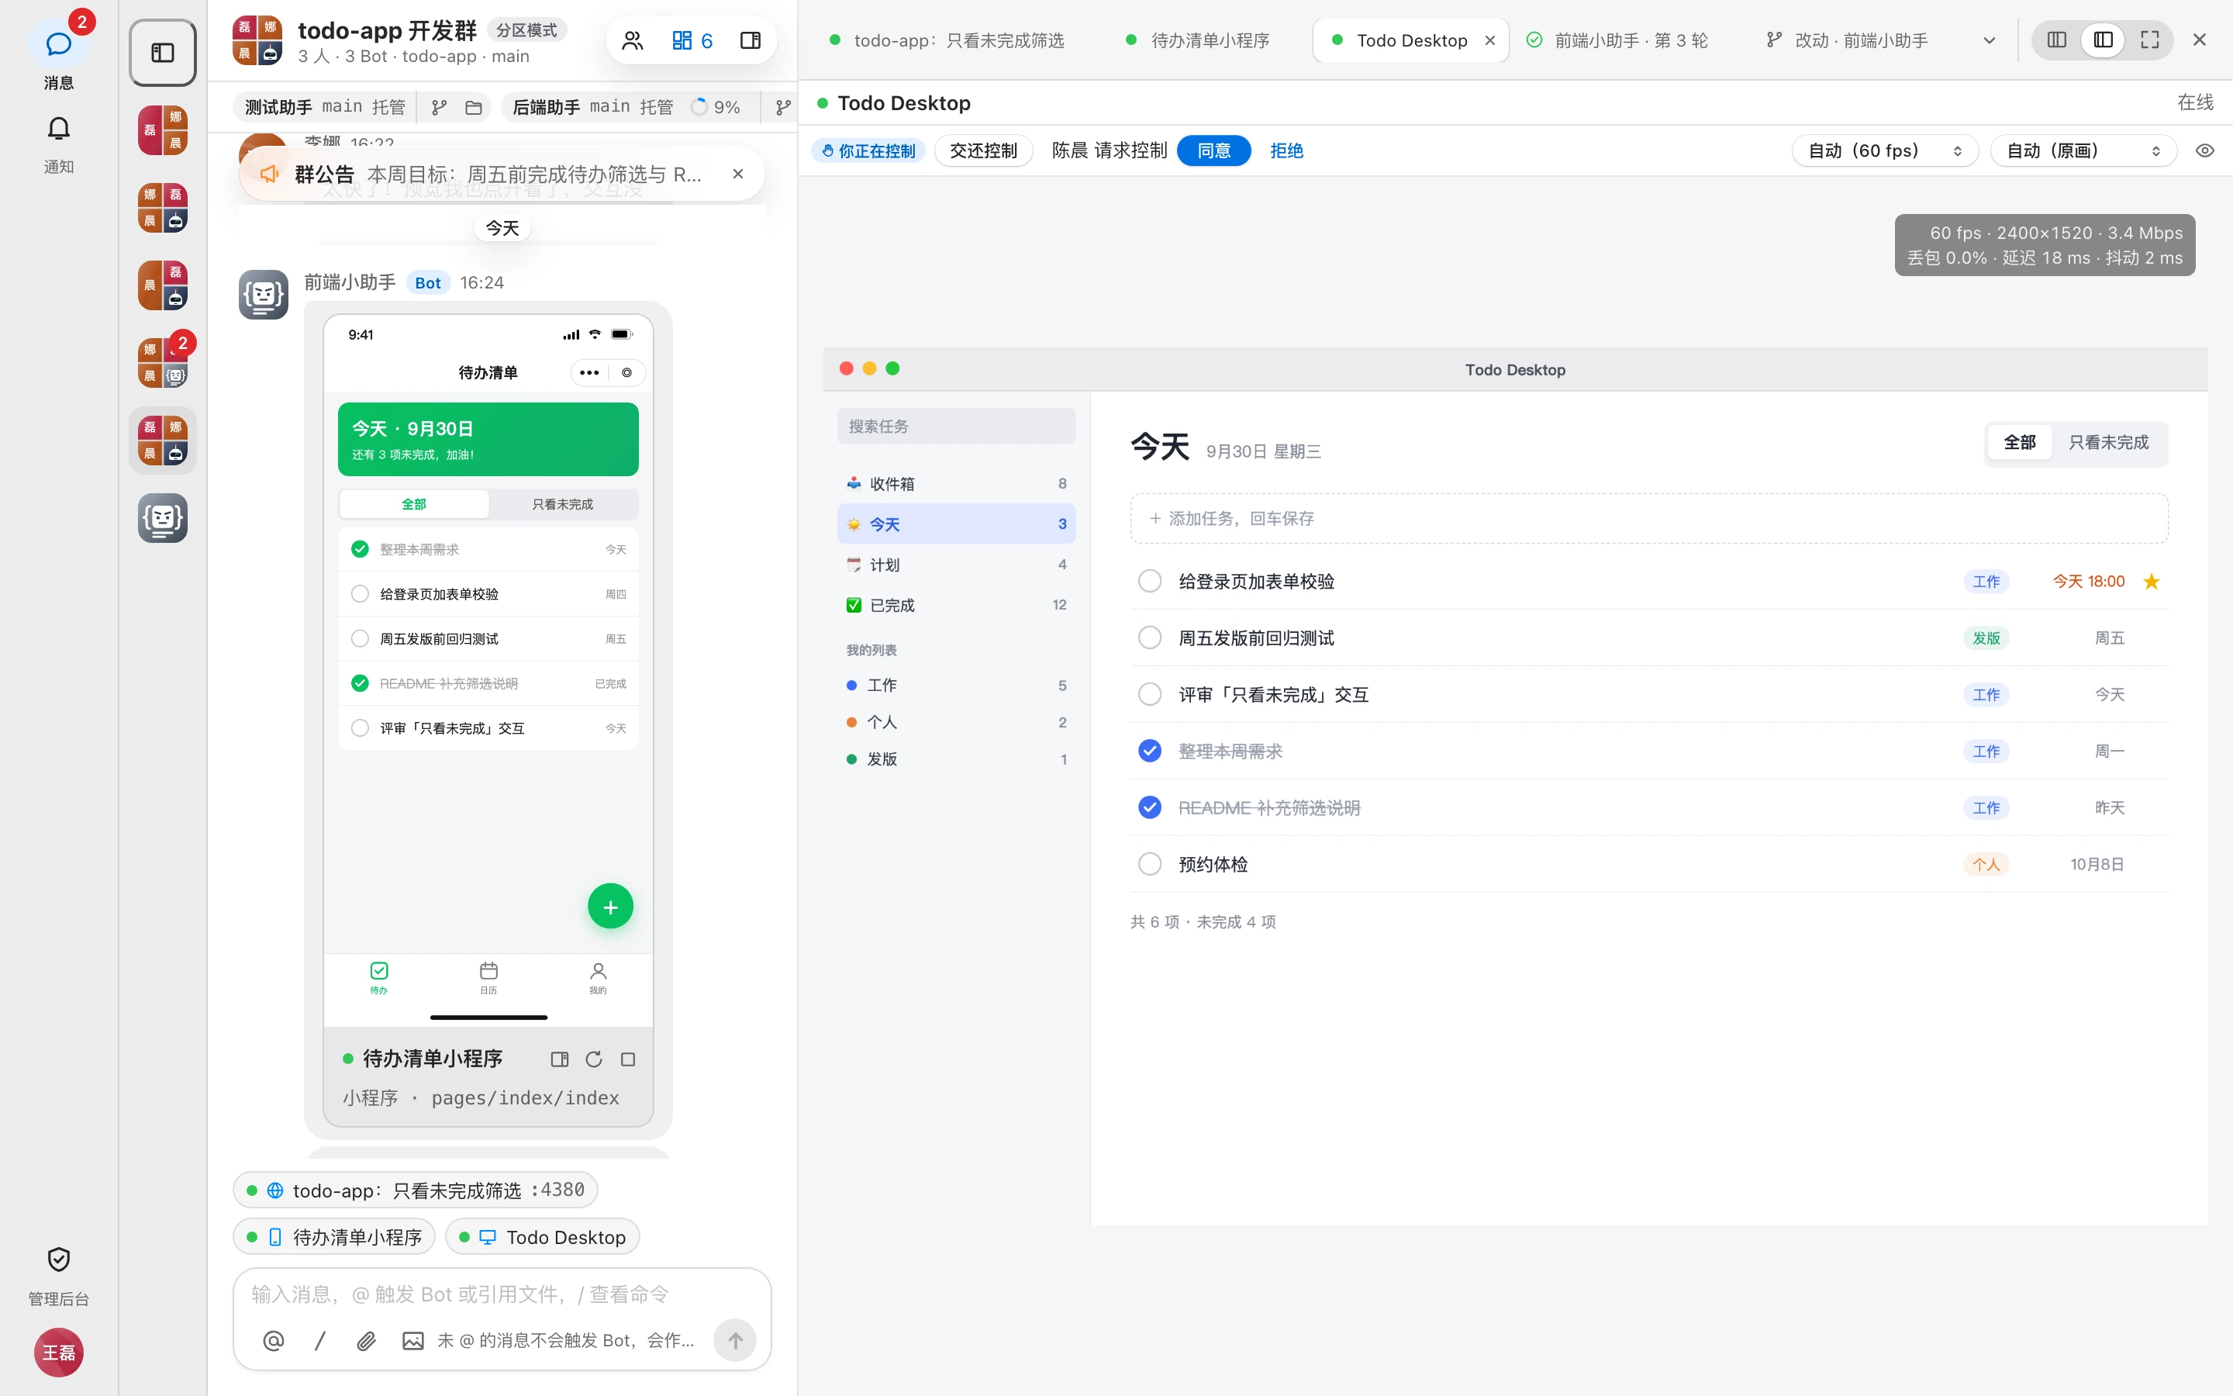Viewport: 2233px width, 1396px height.
Task: Click the branch icon after 测试助手
Action: pyautogui.click(x=439, y=107)
